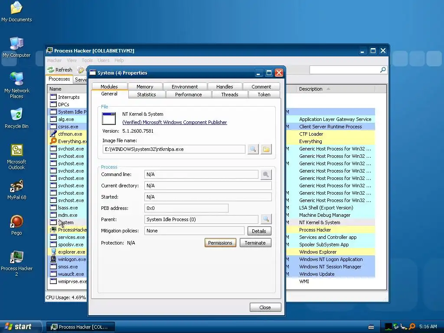Select the wuauclt.exe process row

coord(68,274)
